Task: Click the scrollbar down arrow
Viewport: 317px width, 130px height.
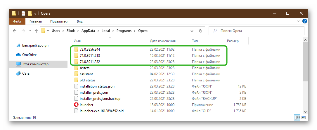Action: [x=306, y=112]
